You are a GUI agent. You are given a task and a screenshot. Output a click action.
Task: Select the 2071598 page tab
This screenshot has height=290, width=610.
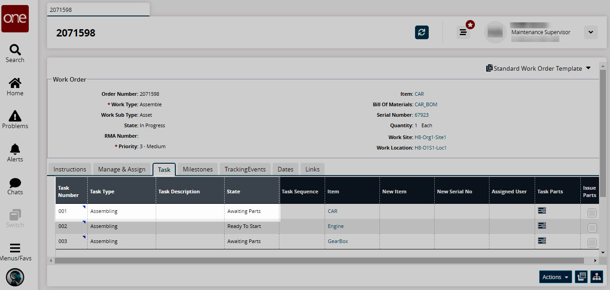click(98, 10)
